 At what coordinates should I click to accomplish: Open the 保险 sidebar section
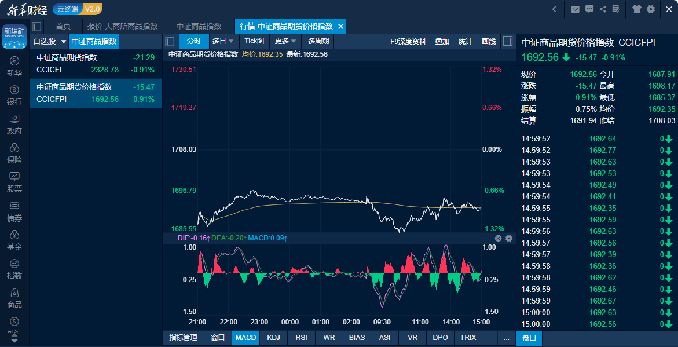pos(14,153)
